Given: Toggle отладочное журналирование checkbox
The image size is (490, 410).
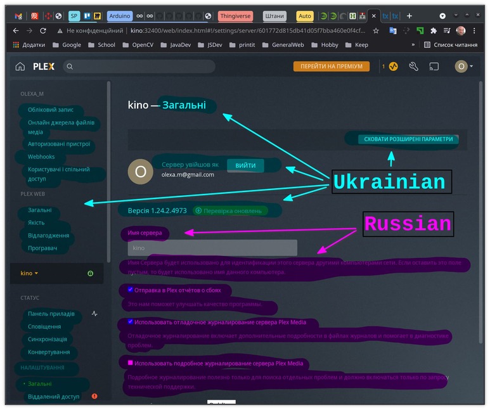Looking at the screenshot, I should (131, 321).
